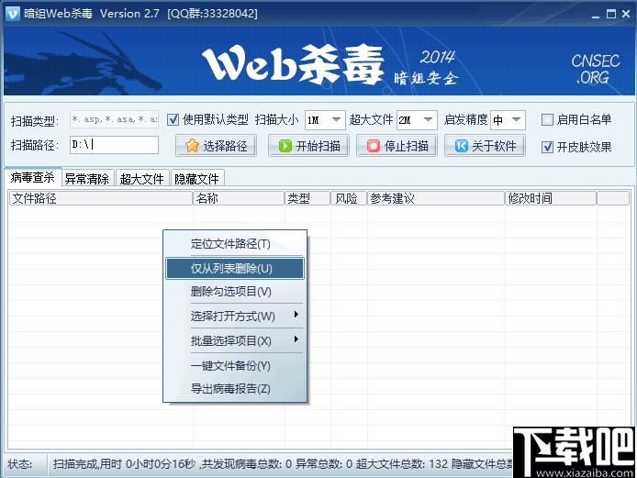Click the 选择路径 button label
Screen dimensions: 637x478
coord(225,146)
